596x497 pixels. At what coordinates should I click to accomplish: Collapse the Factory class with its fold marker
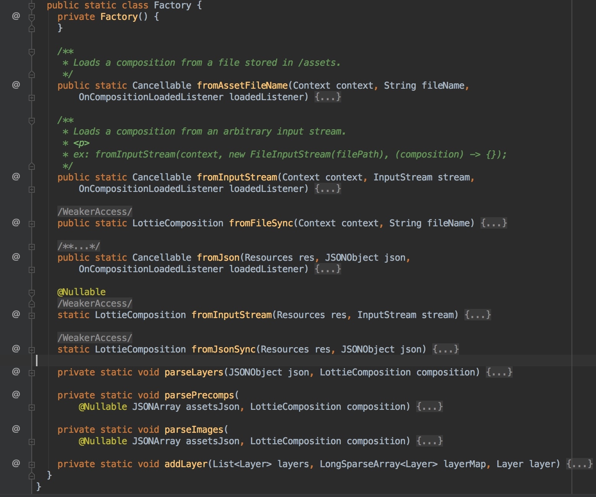32,6
